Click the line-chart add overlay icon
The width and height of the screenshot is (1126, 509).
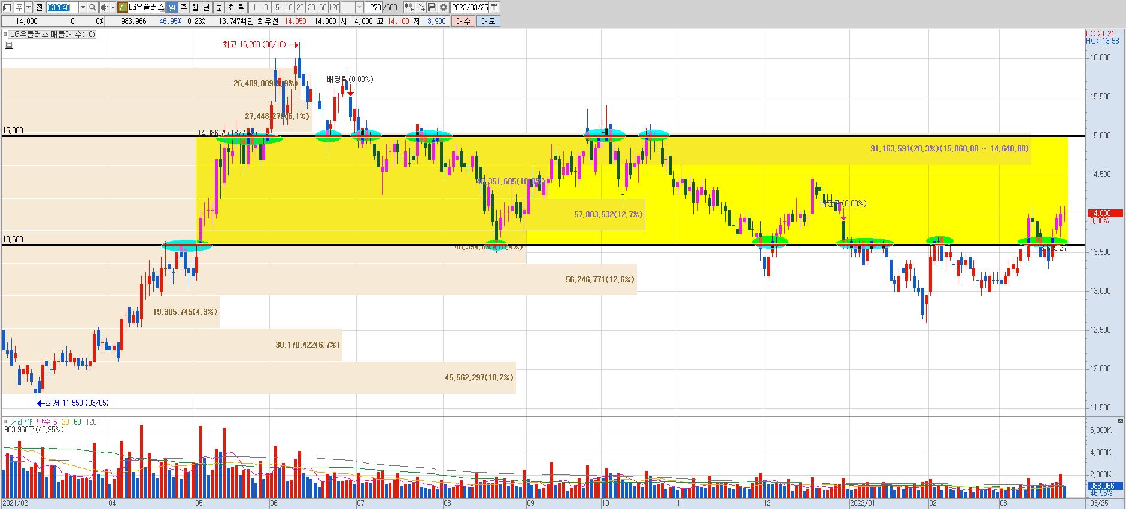(421, 7)
